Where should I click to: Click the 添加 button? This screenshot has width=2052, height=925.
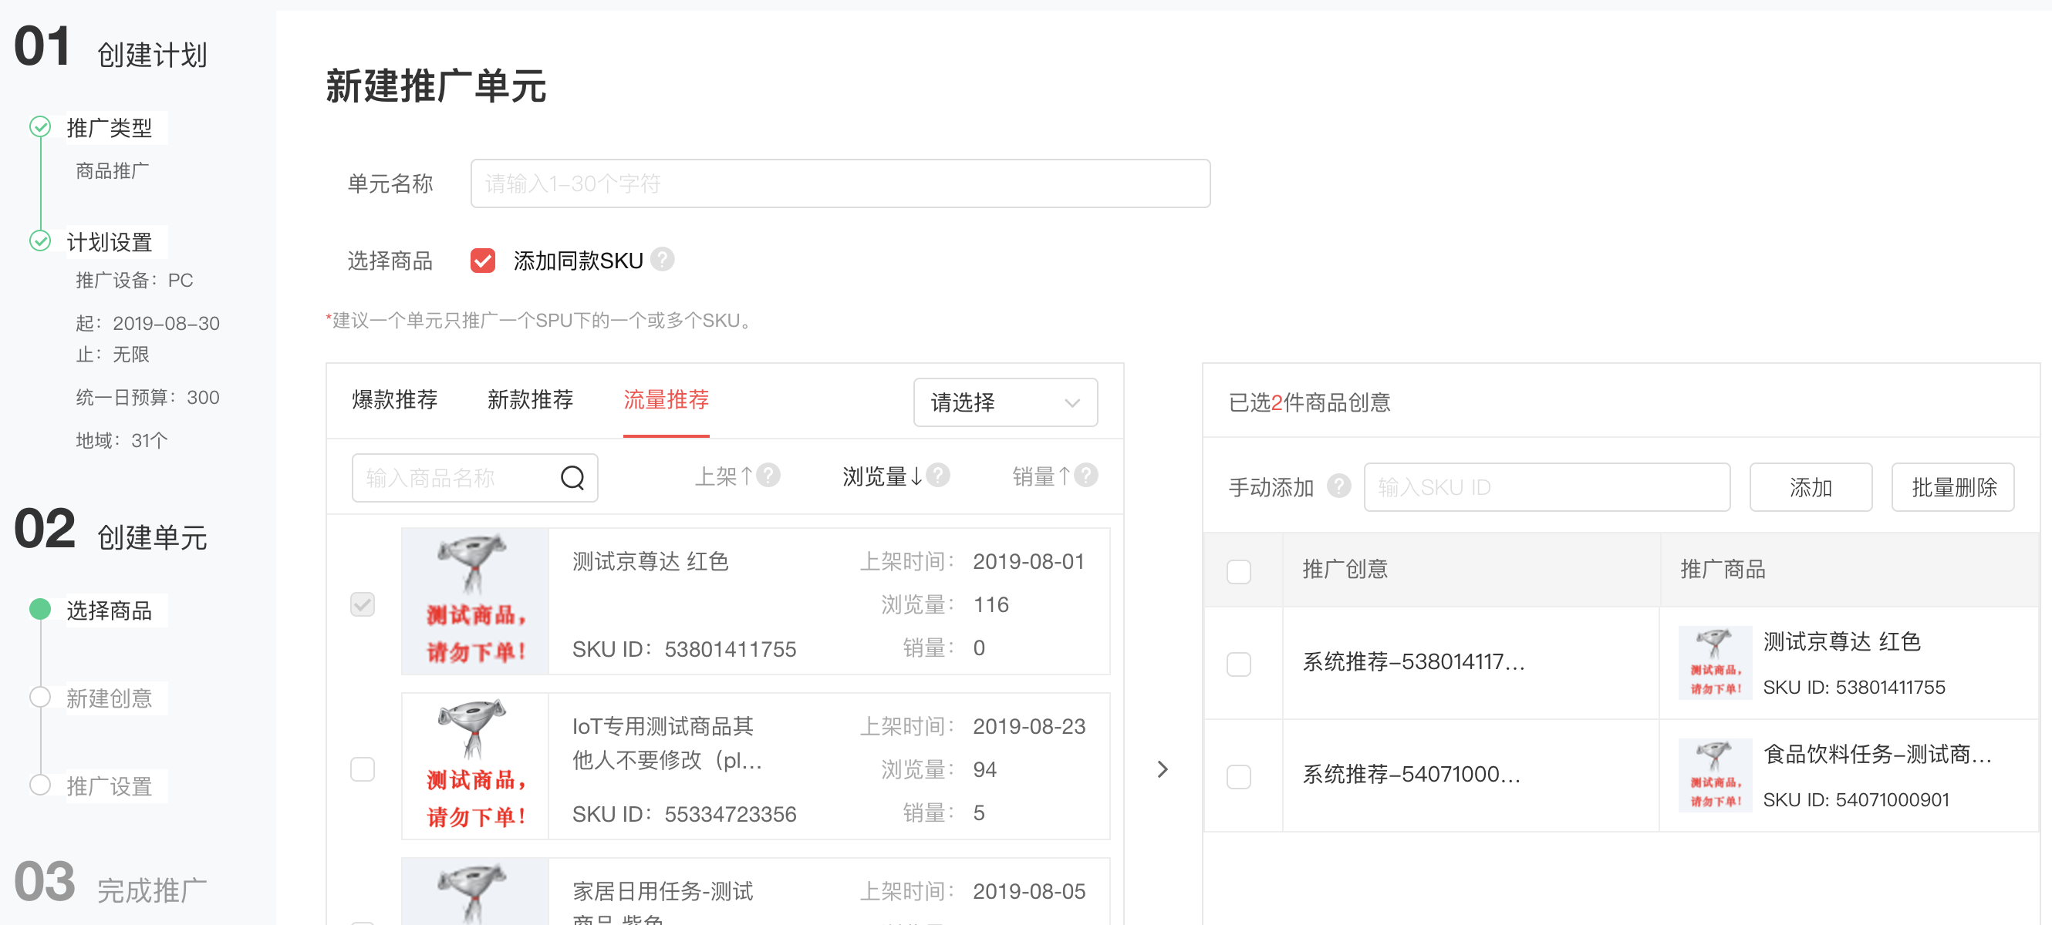point(1811,487)
